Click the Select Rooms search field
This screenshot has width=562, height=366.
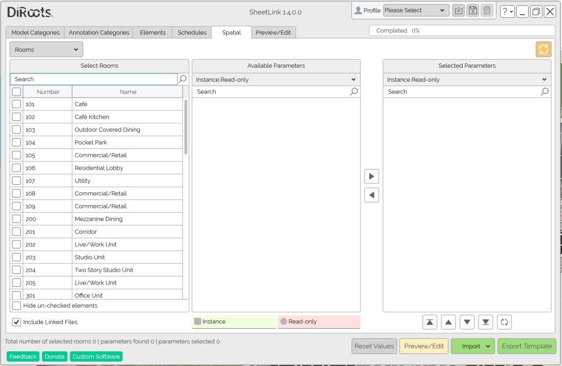coord(93,79)
